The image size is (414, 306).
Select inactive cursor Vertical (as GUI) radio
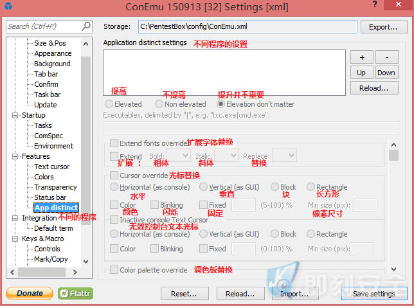point(203,234)
